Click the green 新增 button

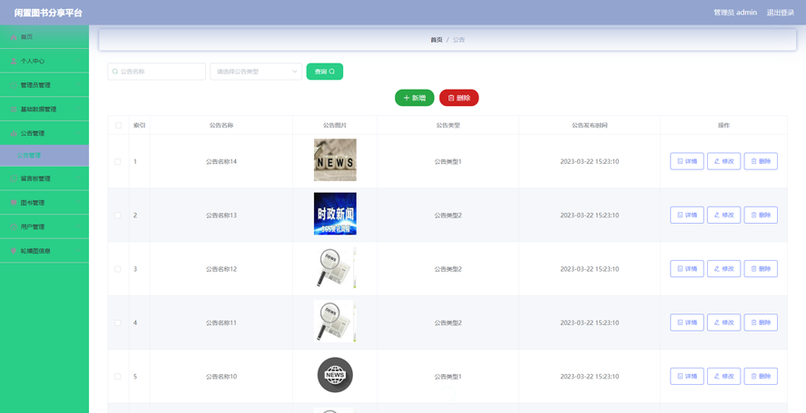414,98
